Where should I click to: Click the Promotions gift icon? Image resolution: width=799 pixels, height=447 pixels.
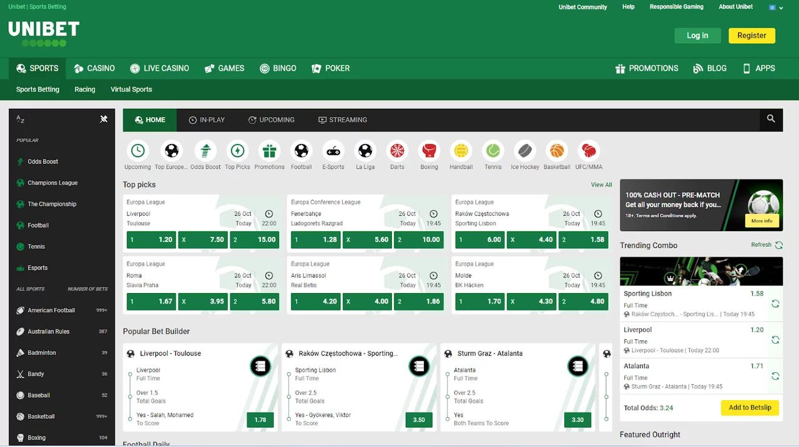(269, 150)
